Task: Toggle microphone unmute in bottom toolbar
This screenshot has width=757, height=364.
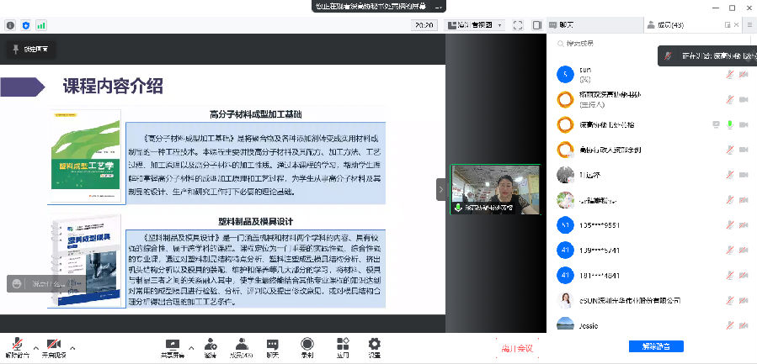Action: coord(17,345)
